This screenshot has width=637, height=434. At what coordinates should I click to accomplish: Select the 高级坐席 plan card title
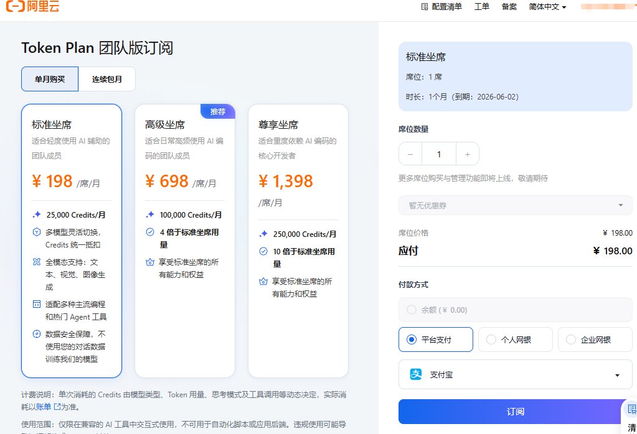165,124
